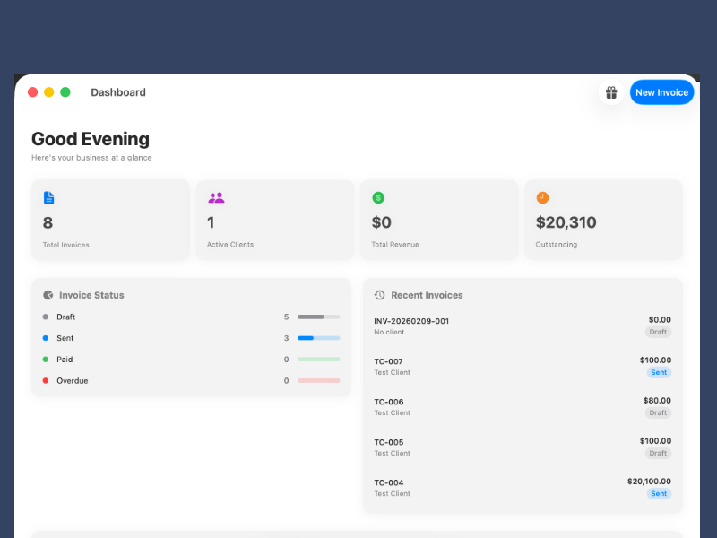Screen dimensions: 717x538
Task: Click the Draft progress bar in Invoice Status
Action: 318,317
